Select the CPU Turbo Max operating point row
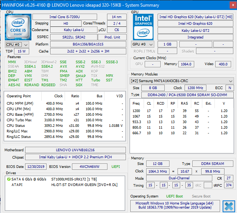Image resolution: width=237 pixels, height=213 pixels. [65, 120]
